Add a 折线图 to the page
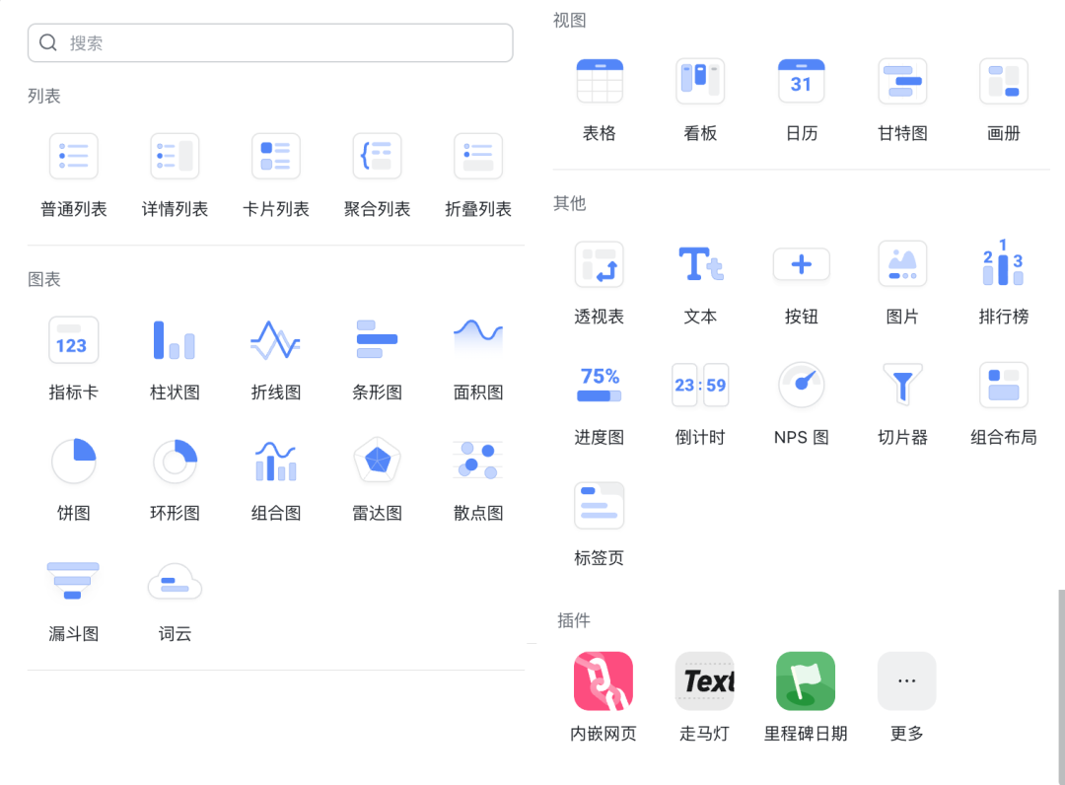The image size is (1065, 785). coord(275,339)
